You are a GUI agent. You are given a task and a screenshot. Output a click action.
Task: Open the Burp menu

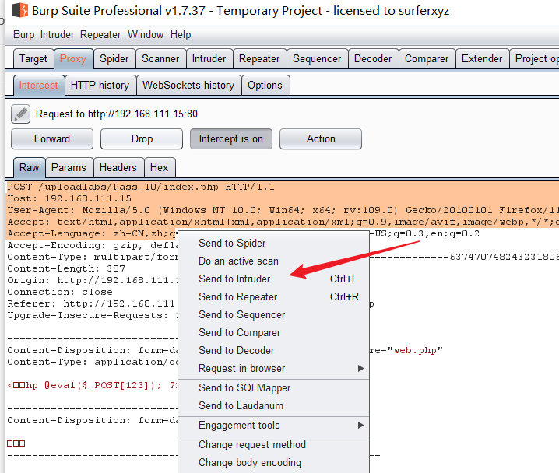(x=24, y=35)
